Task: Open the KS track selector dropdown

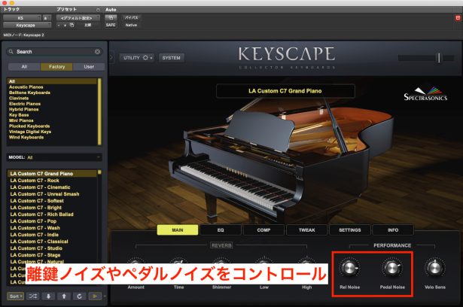Action: (22, 18)
